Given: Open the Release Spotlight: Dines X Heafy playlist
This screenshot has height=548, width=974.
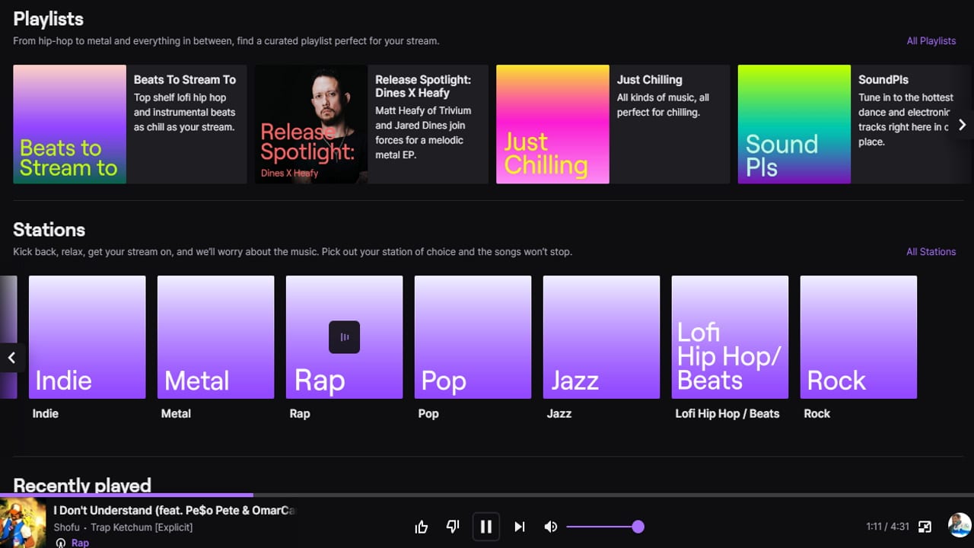Looking at the screenshot, I should point(371,124).
